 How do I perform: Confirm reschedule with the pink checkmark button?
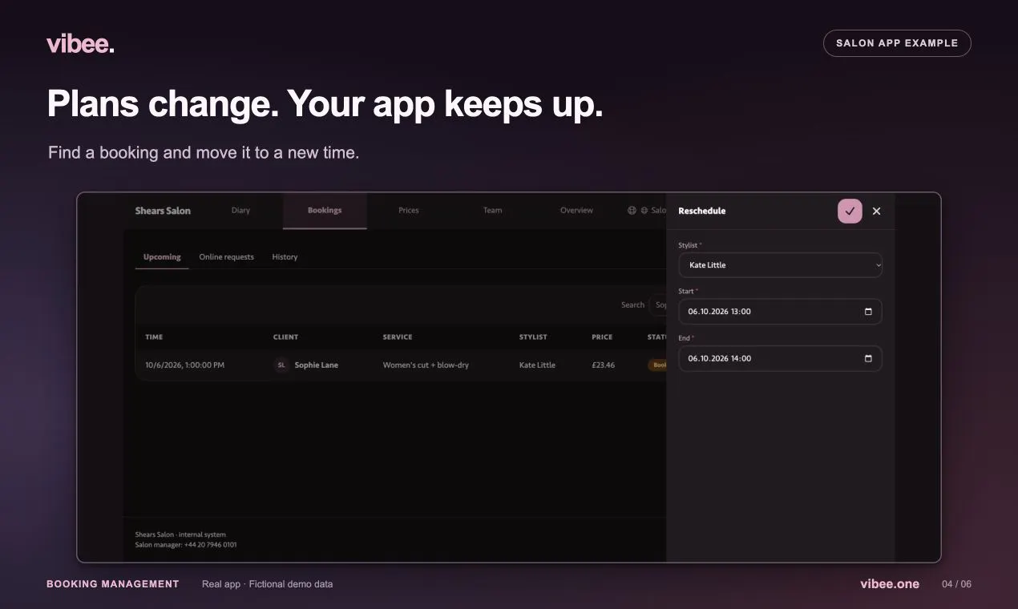850,211
